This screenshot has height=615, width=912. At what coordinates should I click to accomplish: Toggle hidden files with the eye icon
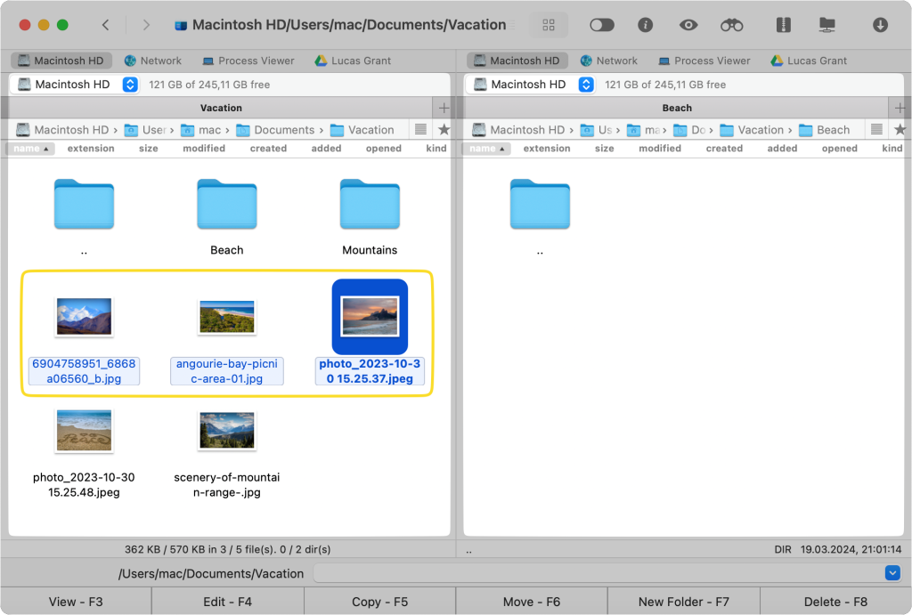pyautogui.click(x=688, y=25)
